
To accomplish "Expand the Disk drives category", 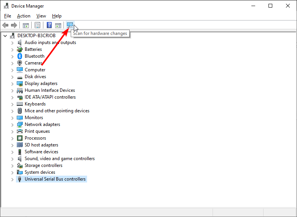I will pyautogui.click(x=12, y=77).
